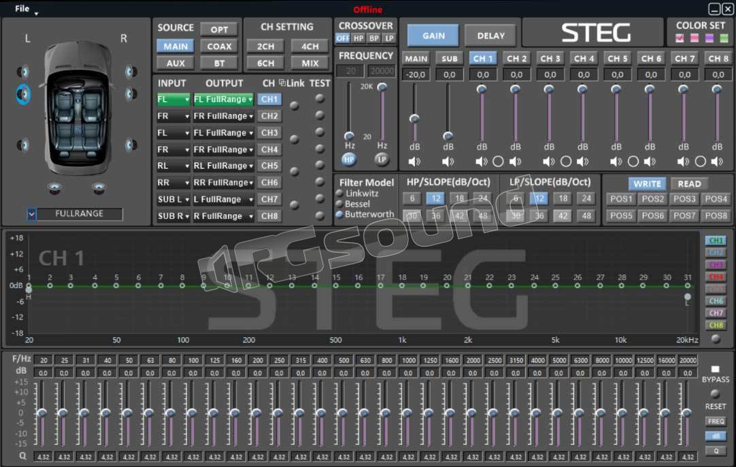
Task: Click the 1000 Hz EQ band slider handle
Action: (x=407, y=413)
